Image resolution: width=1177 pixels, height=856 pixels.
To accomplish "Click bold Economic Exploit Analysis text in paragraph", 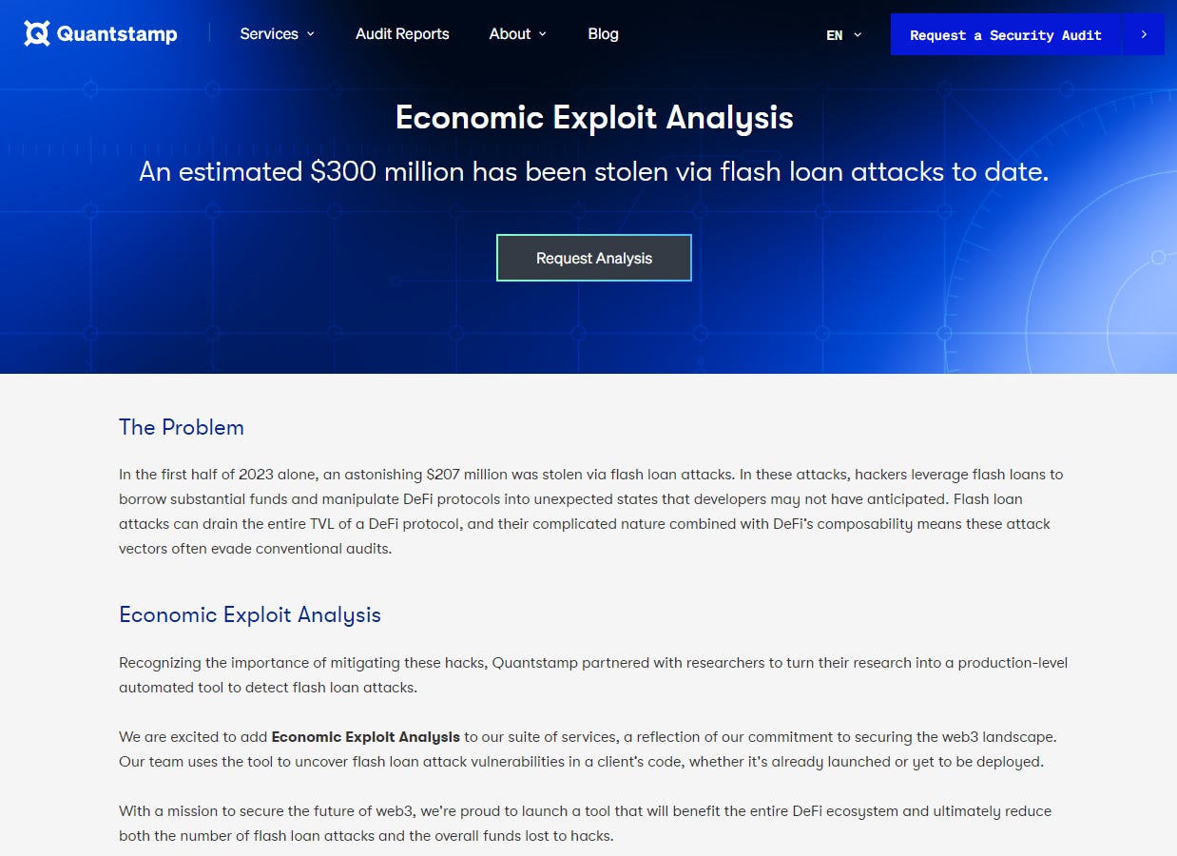I will pos(366,737).
